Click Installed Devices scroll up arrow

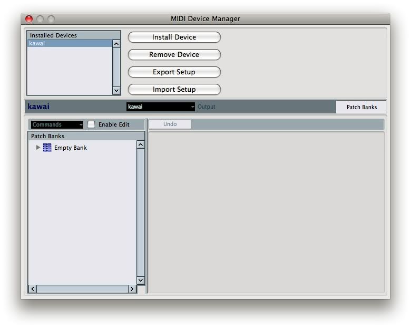pyautogui.click(x=116, y=44)
